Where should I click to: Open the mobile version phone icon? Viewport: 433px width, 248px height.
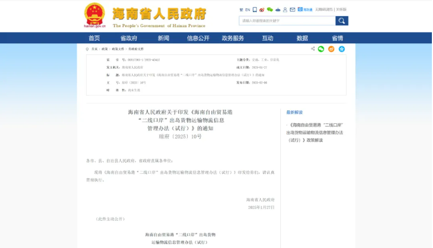[x=255, y=9]
